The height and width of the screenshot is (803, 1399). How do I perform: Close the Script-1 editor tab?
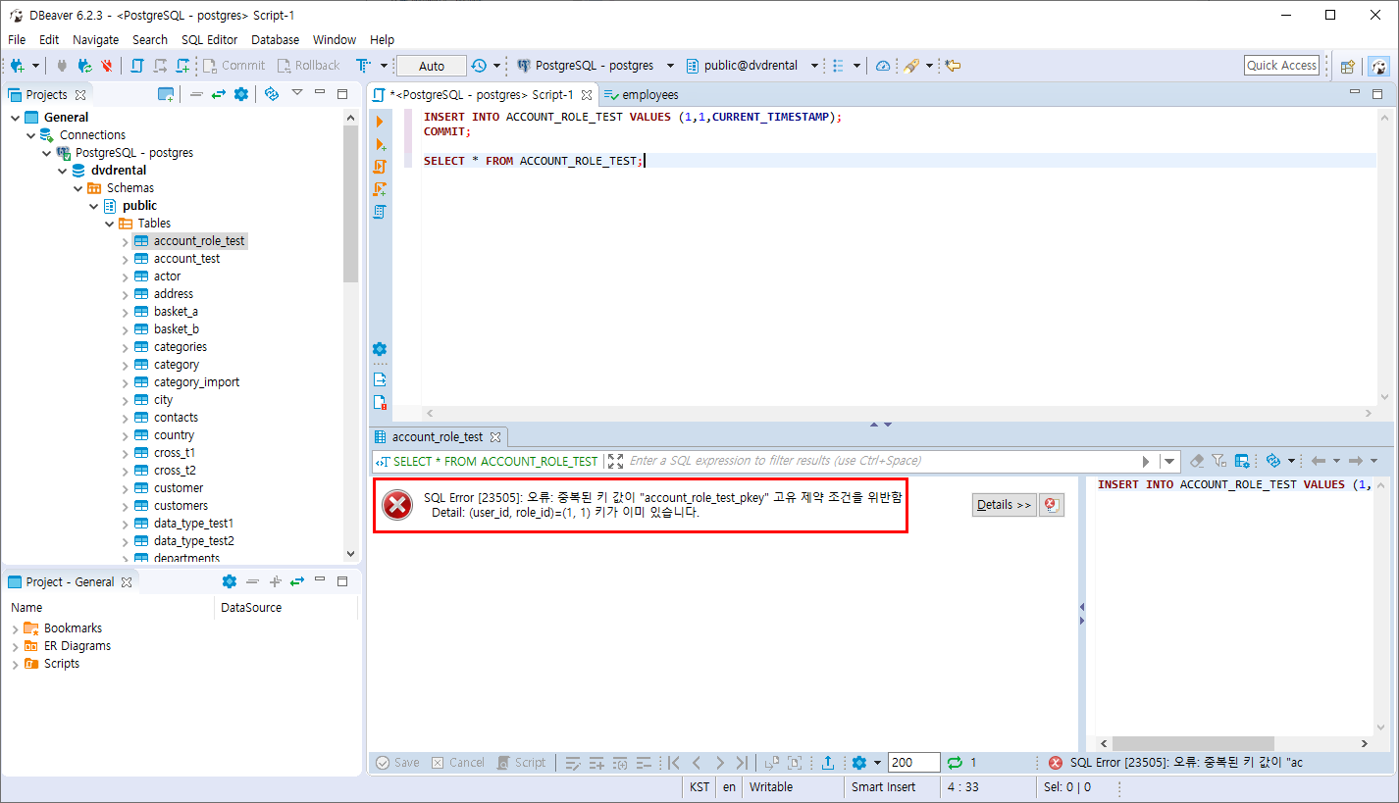tap(587, 95)
